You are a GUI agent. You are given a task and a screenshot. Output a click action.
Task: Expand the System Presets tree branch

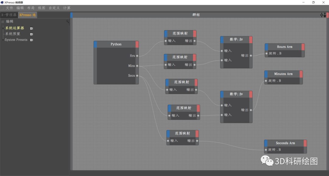pos(3,40)
